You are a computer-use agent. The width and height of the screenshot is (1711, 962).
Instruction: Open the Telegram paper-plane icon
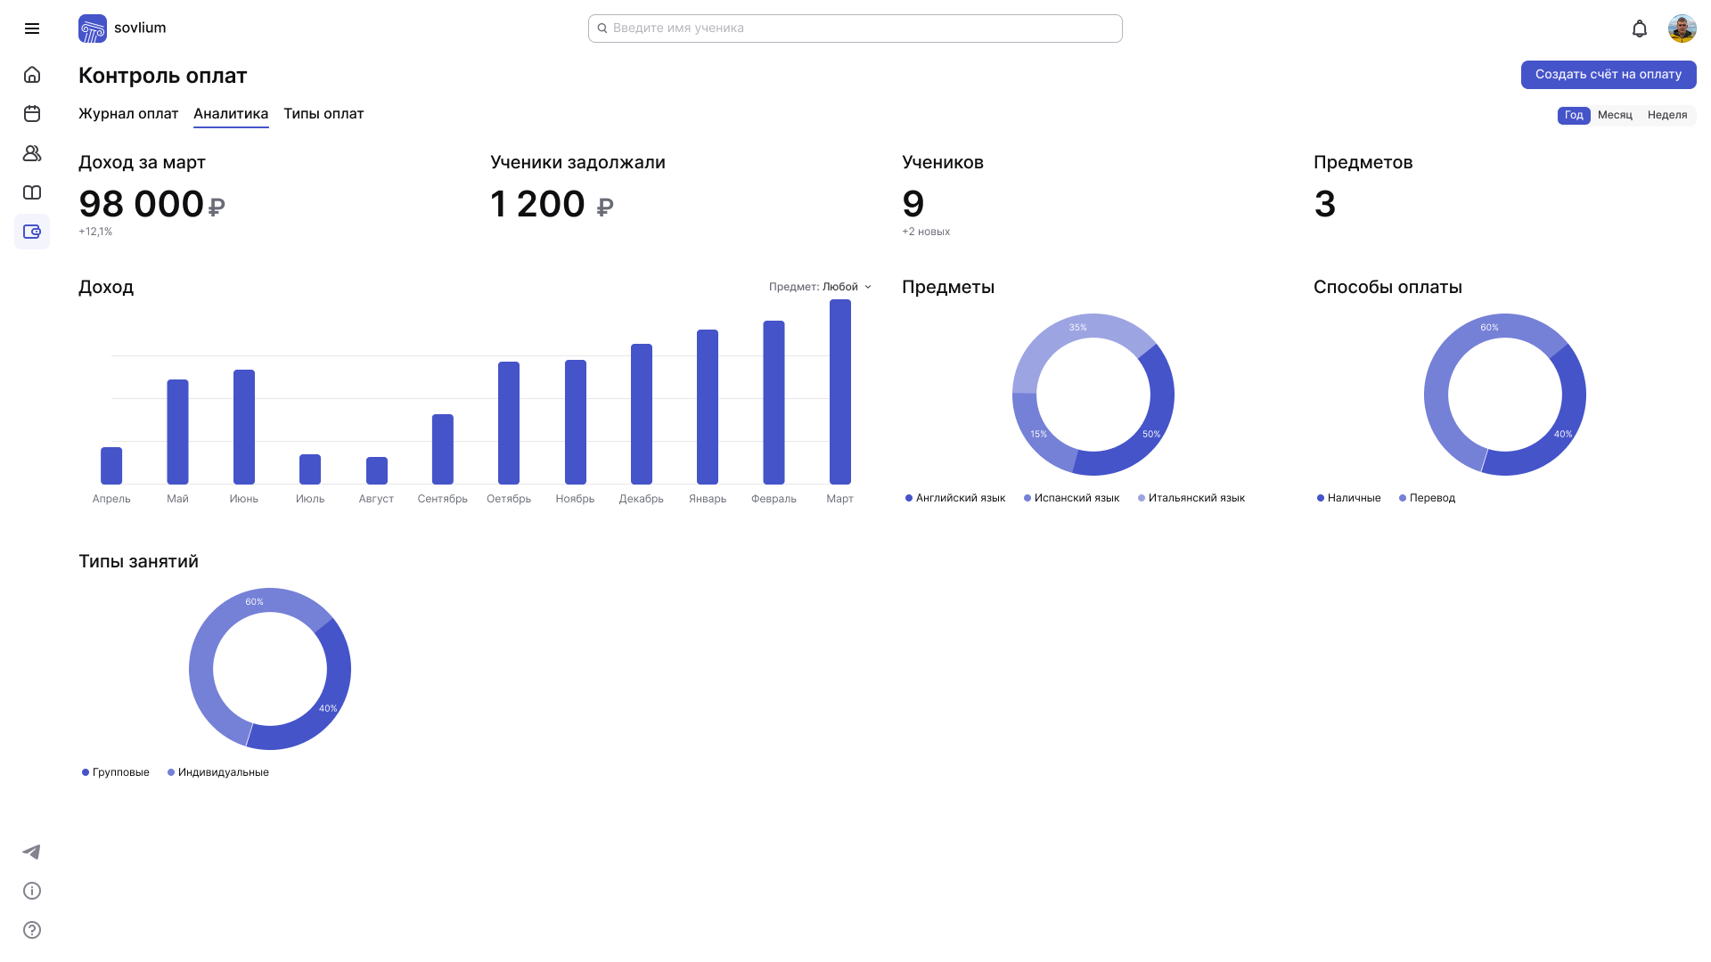click(32, 852)
